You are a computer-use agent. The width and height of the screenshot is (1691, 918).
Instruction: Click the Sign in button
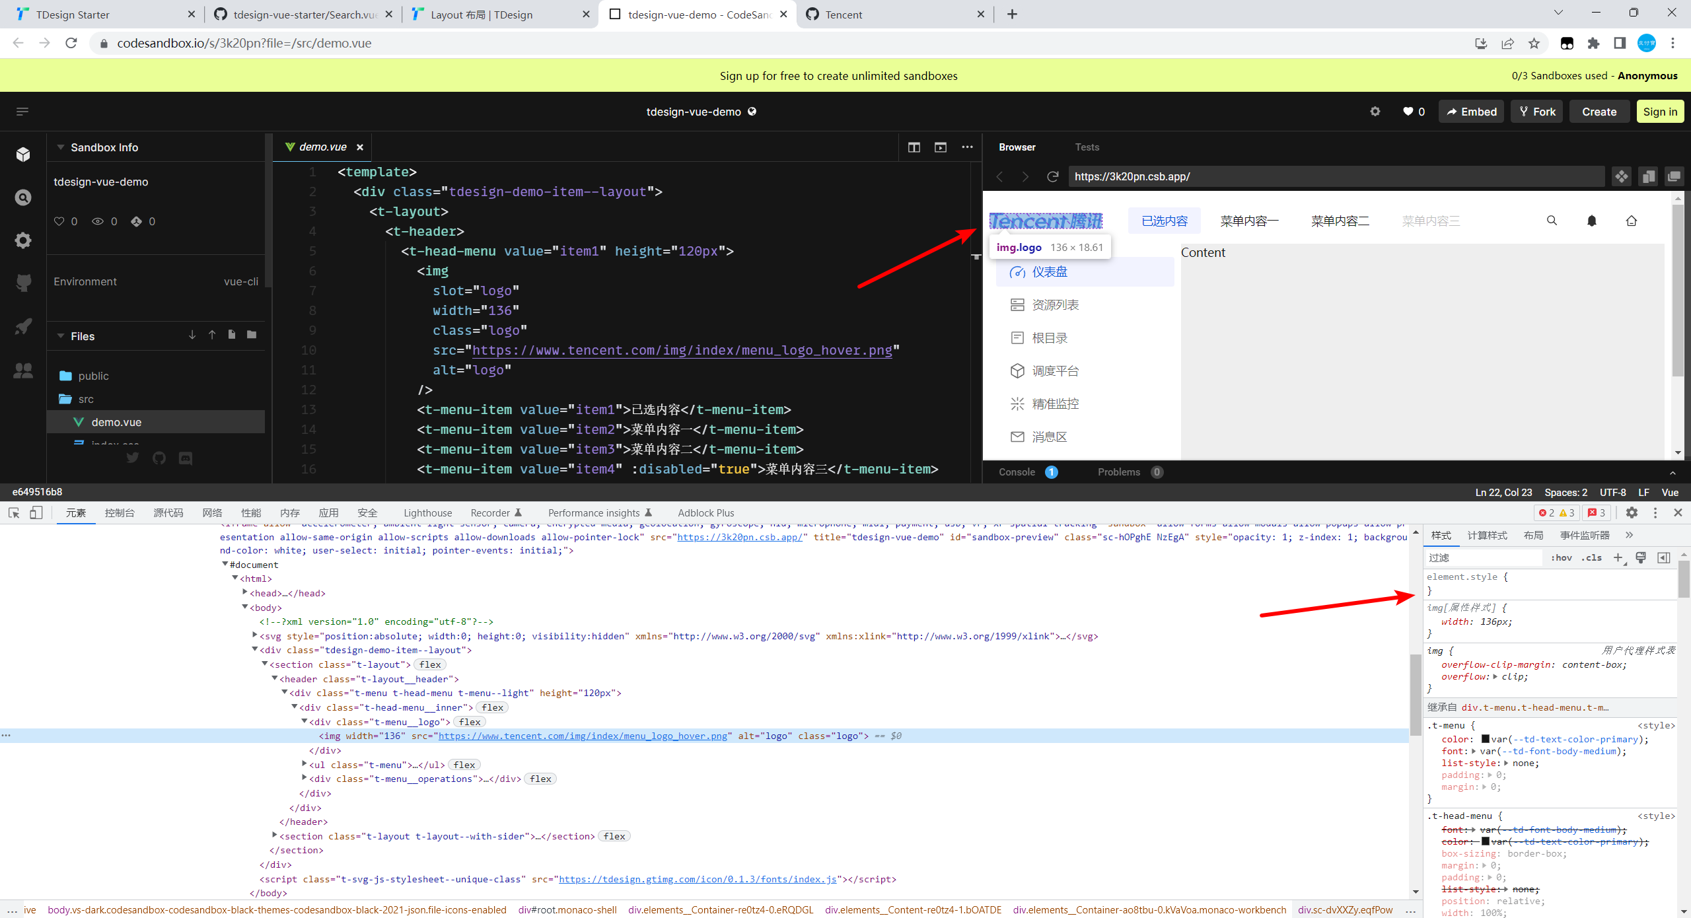[1660, 112]
